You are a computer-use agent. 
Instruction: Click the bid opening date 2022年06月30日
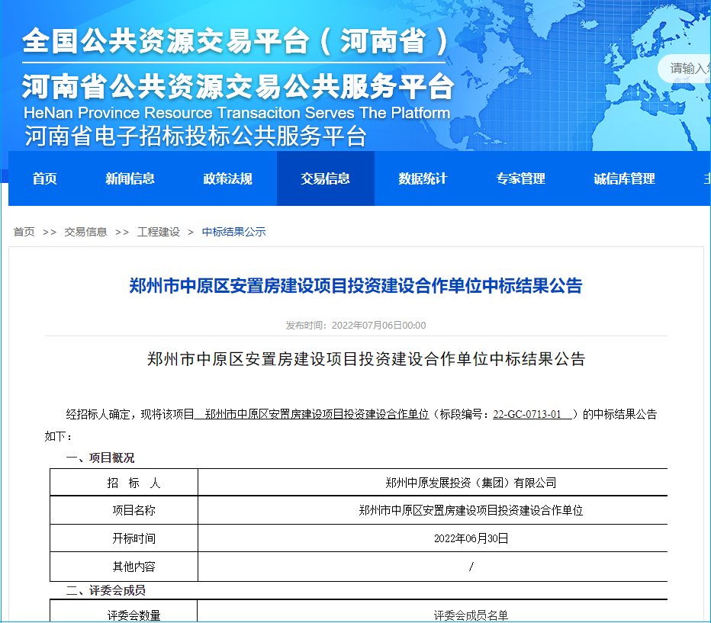pos(471,538)
